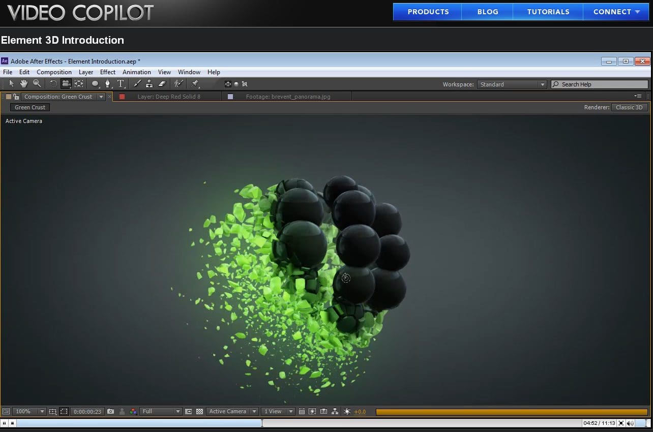The image size is (653, 432).
Task: Toggle Region of Interest
Action: coord(189,411)
